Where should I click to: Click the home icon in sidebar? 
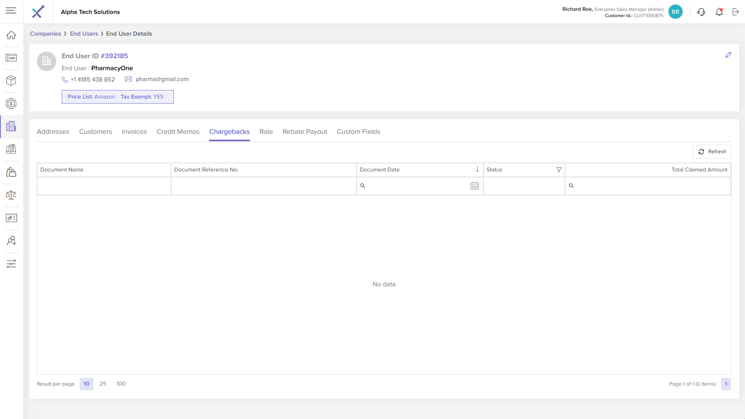[11, 35]
